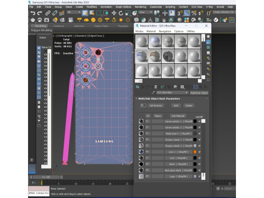Image resolution: width=264 pixels, height=198 pixels.
Task: Toggle the 3D Snaps icon
Action: click(x=180, y=13)
